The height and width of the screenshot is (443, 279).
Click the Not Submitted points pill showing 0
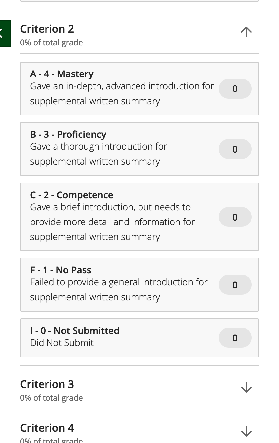click(235, 338)
